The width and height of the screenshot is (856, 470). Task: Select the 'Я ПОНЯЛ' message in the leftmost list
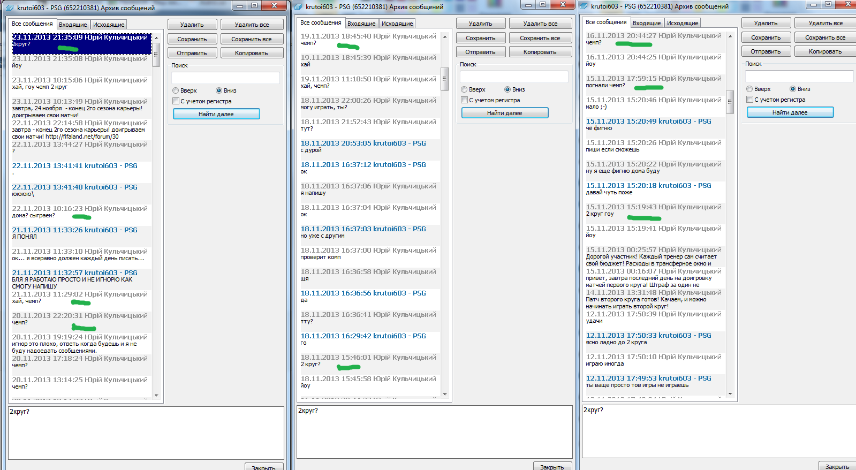pyautogui.click(x=80, y=233)
